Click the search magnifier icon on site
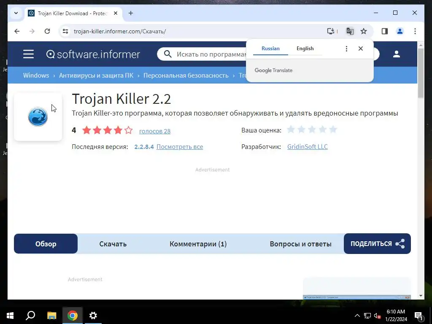The height and width of the screenshot is (324, 432). coord(167,54)
